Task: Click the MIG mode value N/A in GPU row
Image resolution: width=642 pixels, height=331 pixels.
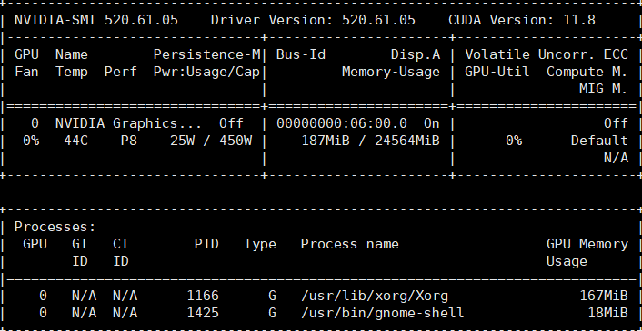Action: 616,158
